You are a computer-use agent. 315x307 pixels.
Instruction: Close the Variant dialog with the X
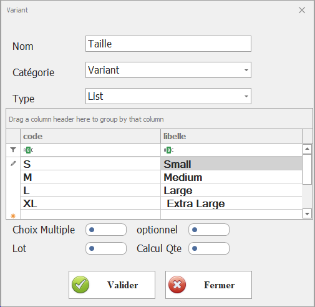click(302, 10)
